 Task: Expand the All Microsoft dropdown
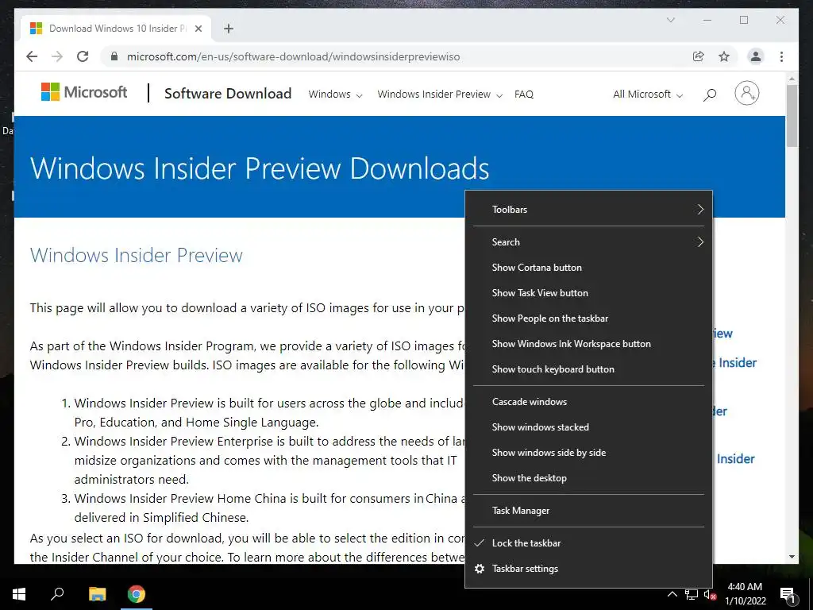[648, 95]
